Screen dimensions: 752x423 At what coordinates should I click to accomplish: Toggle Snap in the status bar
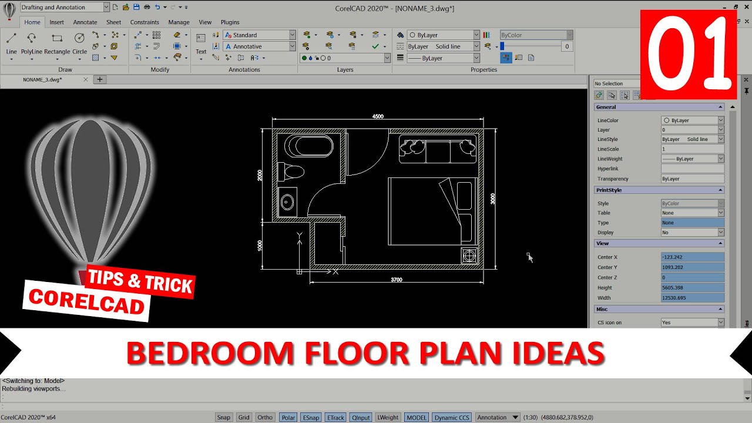223,417
